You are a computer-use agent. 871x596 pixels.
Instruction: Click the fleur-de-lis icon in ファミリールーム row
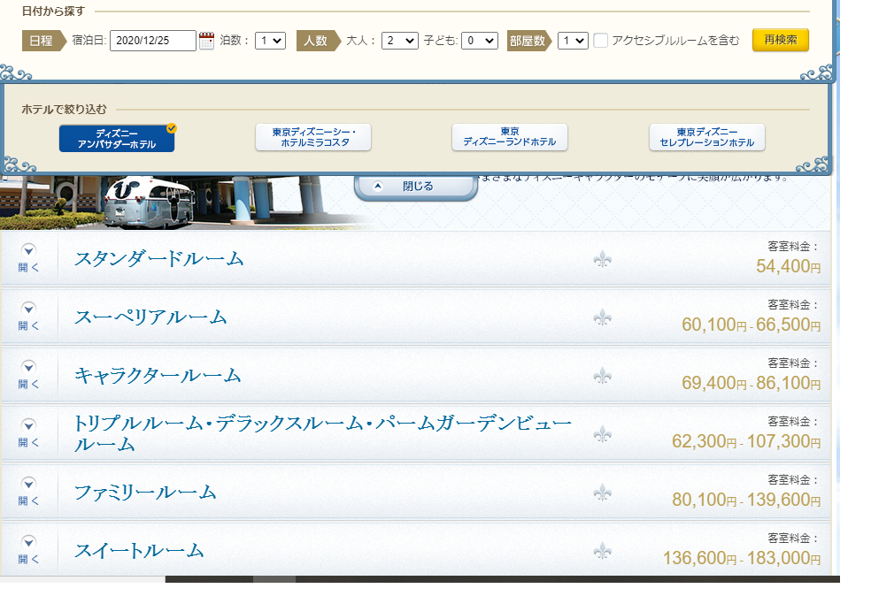pos(602,493)
